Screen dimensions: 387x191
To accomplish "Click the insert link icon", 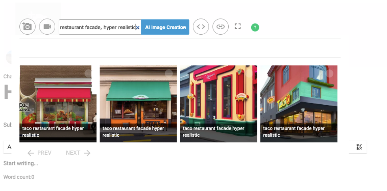I will [220, 27].
